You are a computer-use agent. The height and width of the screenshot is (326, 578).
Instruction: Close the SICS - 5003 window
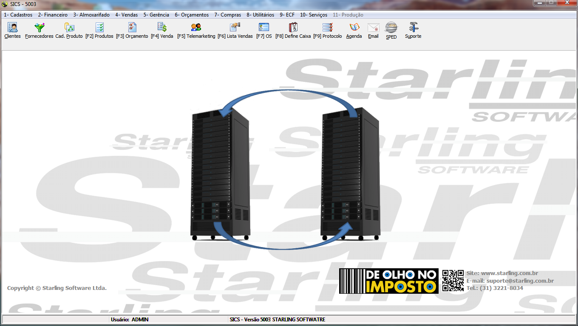pos(567,3)
